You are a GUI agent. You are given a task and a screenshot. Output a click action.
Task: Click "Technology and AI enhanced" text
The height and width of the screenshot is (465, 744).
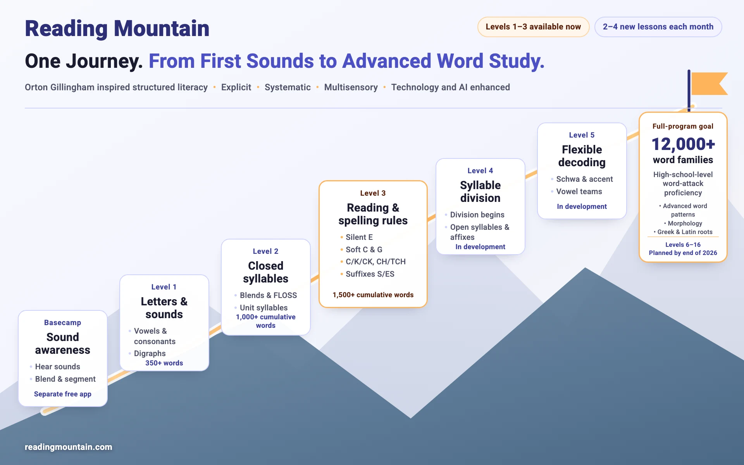(x=450, y=88)
